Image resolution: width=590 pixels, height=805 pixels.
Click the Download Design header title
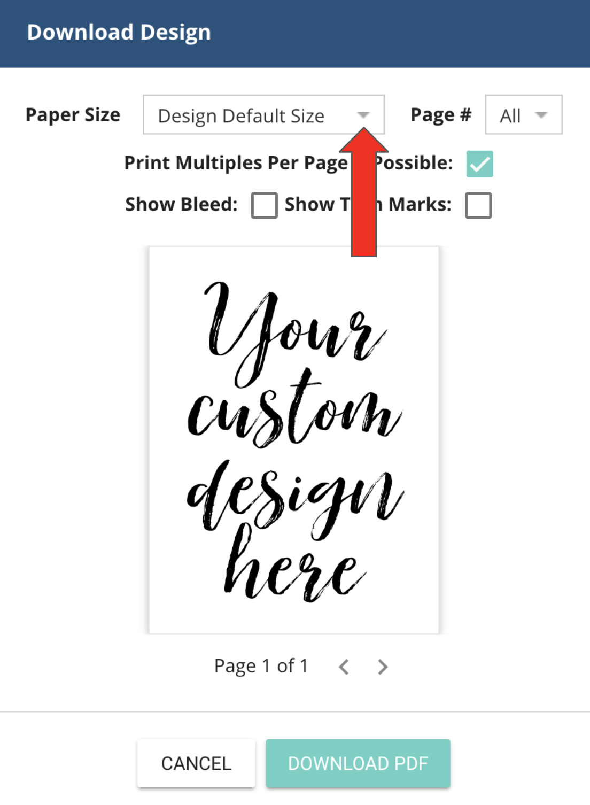[x=119, y=33]
